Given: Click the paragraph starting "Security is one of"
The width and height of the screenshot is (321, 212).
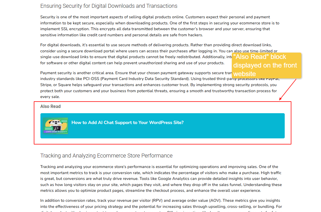Looking at the screenshot, I should coord(160,26).
